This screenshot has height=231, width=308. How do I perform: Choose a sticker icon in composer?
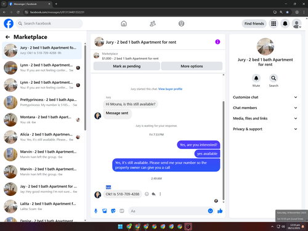pyautogui.click(x=113, y=211)
